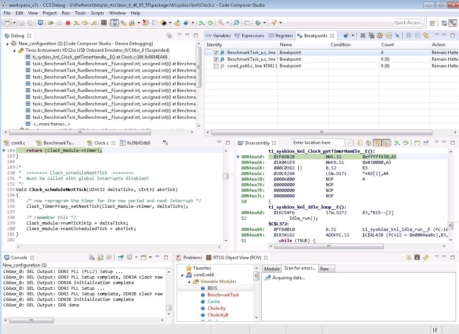459x334 pixels.
Task: Click the Enter location here field
Action: (x=317, y=143)
